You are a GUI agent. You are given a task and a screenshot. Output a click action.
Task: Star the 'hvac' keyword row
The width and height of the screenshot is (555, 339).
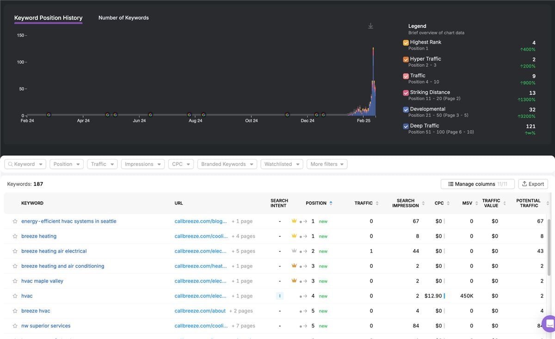tap(15, 296)
